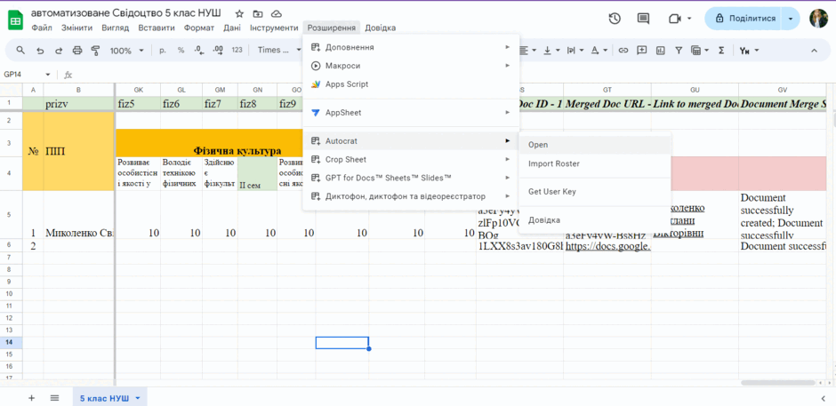Open the 5 клас НУШ tab menu arrow
Viewport: 836px width, 406px height.
pyautogui.click(x=138, y=398)
